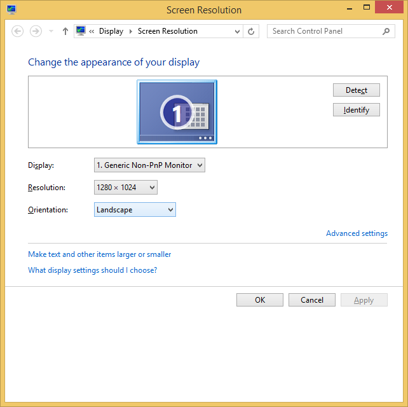Open Advanced settings link

pyautogui.click(x=357, y=233)
